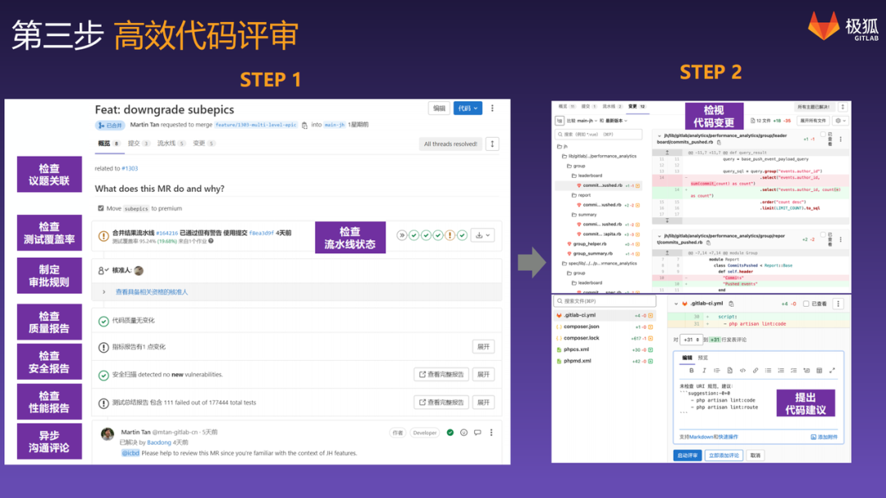Switch to the 预览 tab in comment editor

click(x=703, y=358)
